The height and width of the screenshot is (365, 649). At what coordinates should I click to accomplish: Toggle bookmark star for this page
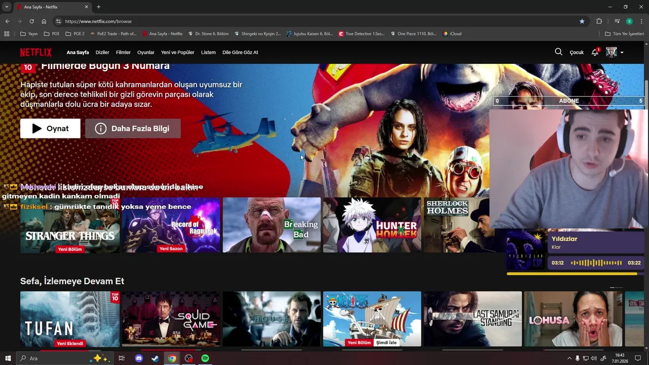coord(582,21)
